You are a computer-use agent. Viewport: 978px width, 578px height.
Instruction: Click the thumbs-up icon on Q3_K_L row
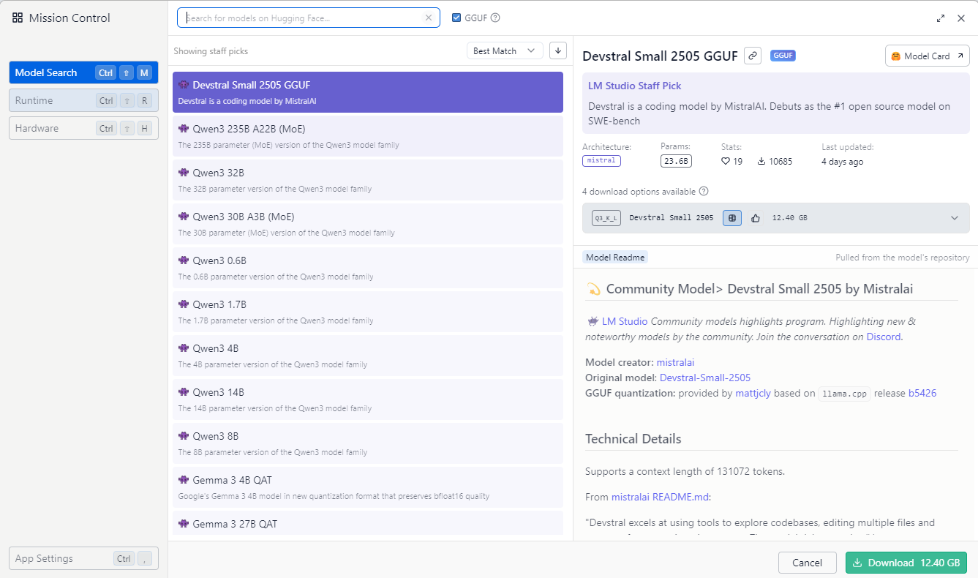tap(756, 218)
